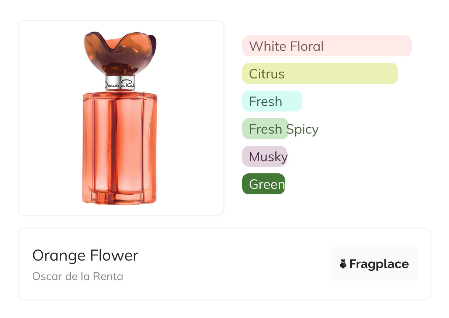Viewport: 449px width, 318px height.
Task: Click empty space in the title card
Action: (229, 265)
